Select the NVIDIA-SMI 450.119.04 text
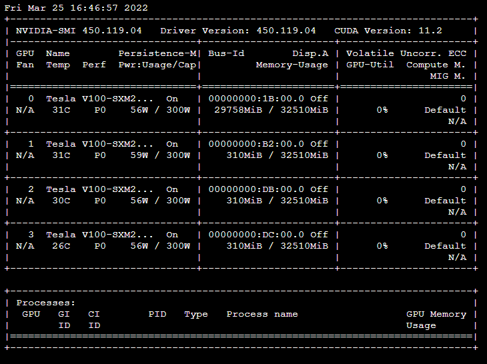 pos(79,31)
